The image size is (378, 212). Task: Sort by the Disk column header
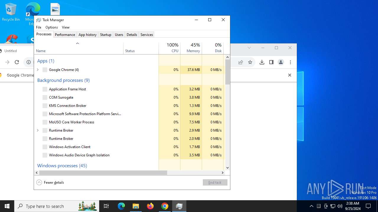tap(213, 48)
